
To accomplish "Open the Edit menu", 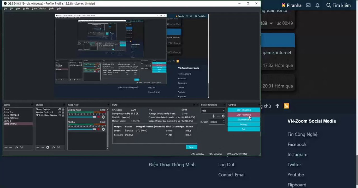I will pyautogui.click(x=11, y=9).
